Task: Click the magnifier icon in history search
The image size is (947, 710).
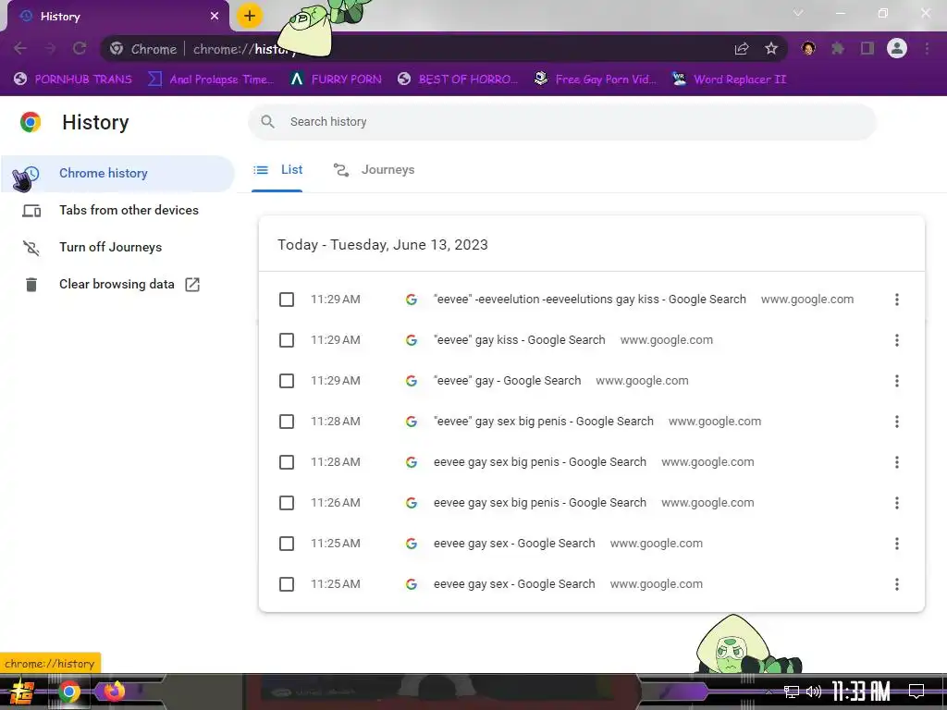Action: [x=267, y=122]
